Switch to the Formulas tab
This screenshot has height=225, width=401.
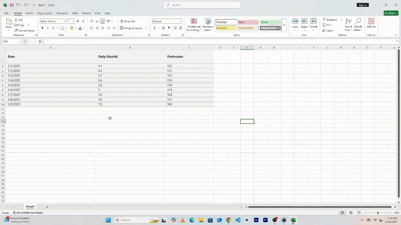[62, 13]
